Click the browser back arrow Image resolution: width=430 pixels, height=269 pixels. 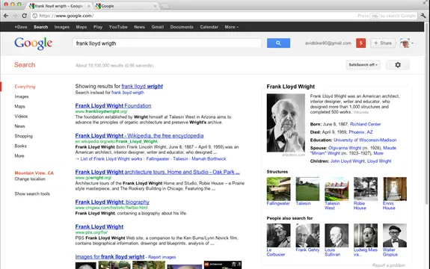(6, 16)
